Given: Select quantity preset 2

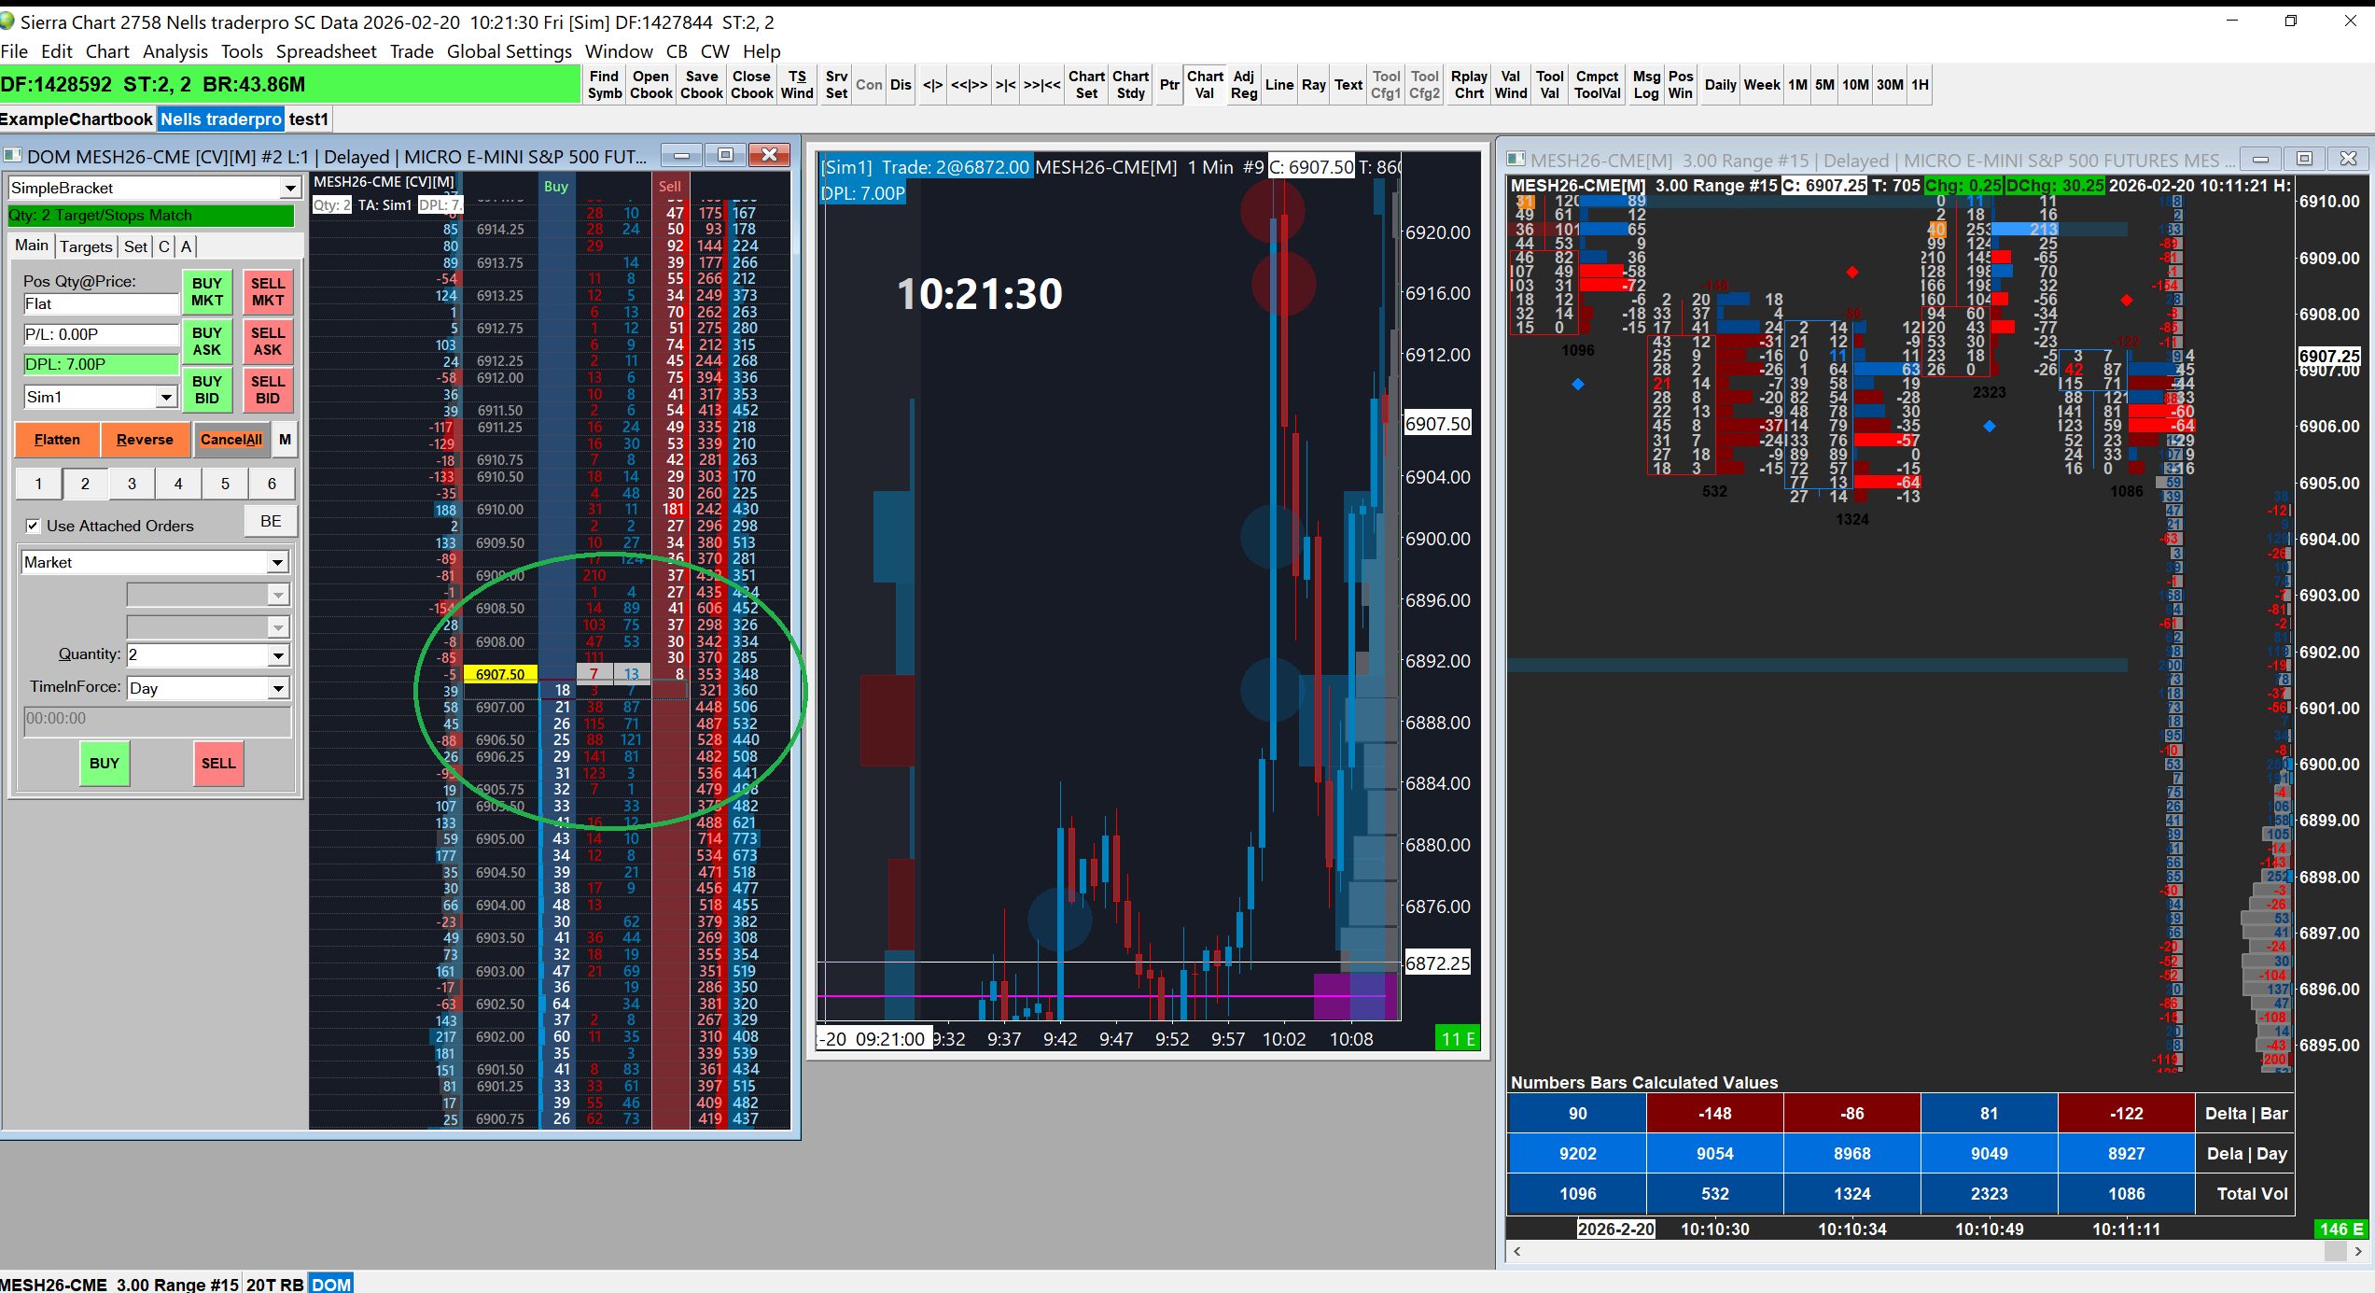Looking at the screenshot, I should 85,484.
